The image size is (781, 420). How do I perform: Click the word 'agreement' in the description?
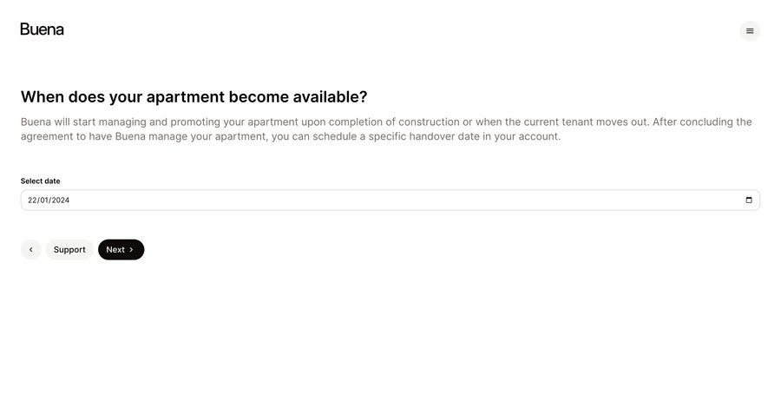point(47,136)
